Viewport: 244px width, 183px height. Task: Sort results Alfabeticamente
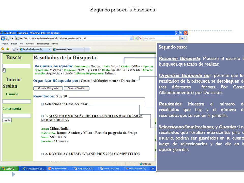pos(105,81)
